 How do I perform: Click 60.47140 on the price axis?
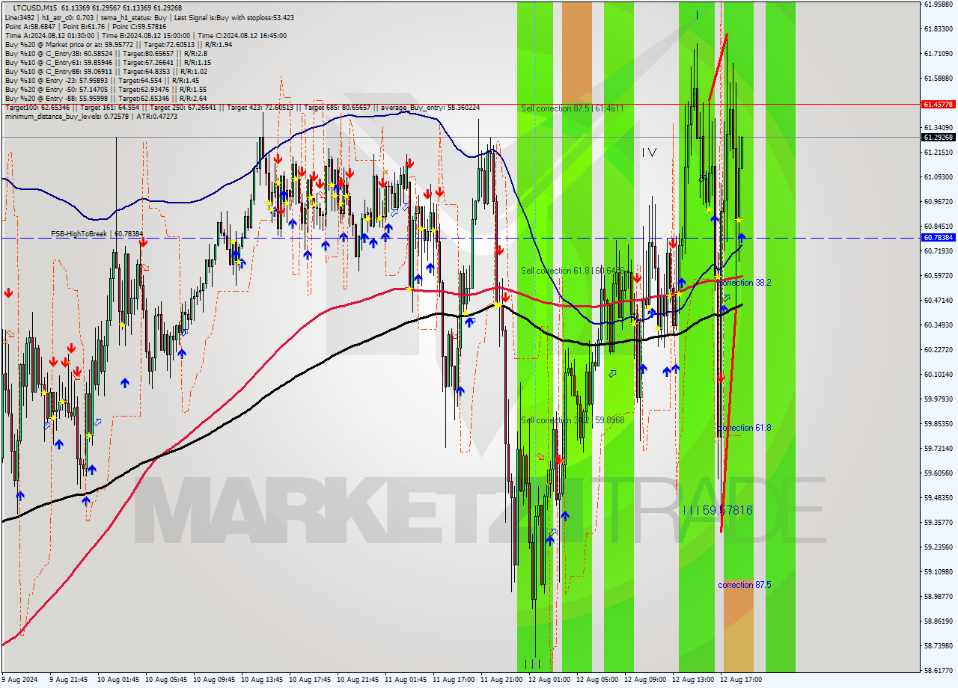click(939, 300)
